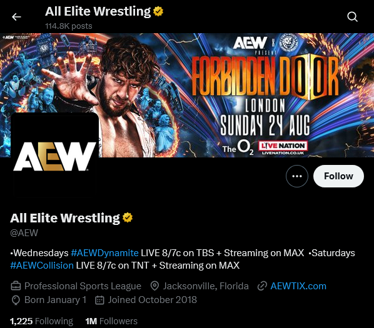This screenshot has height=328, width=374.
Task: View the 1,225 Following list
Action: pos(41,321)
